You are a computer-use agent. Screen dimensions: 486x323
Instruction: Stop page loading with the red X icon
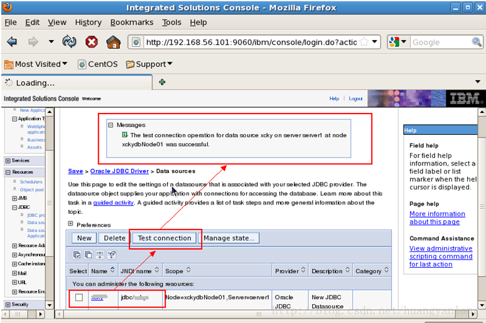click(92, 41)
